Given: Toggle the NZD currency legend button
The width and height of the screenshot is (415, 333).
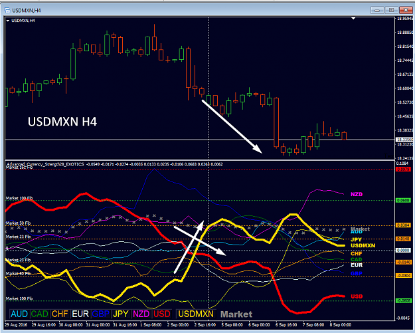Looking at the screenshot, I should coord(141,314).
